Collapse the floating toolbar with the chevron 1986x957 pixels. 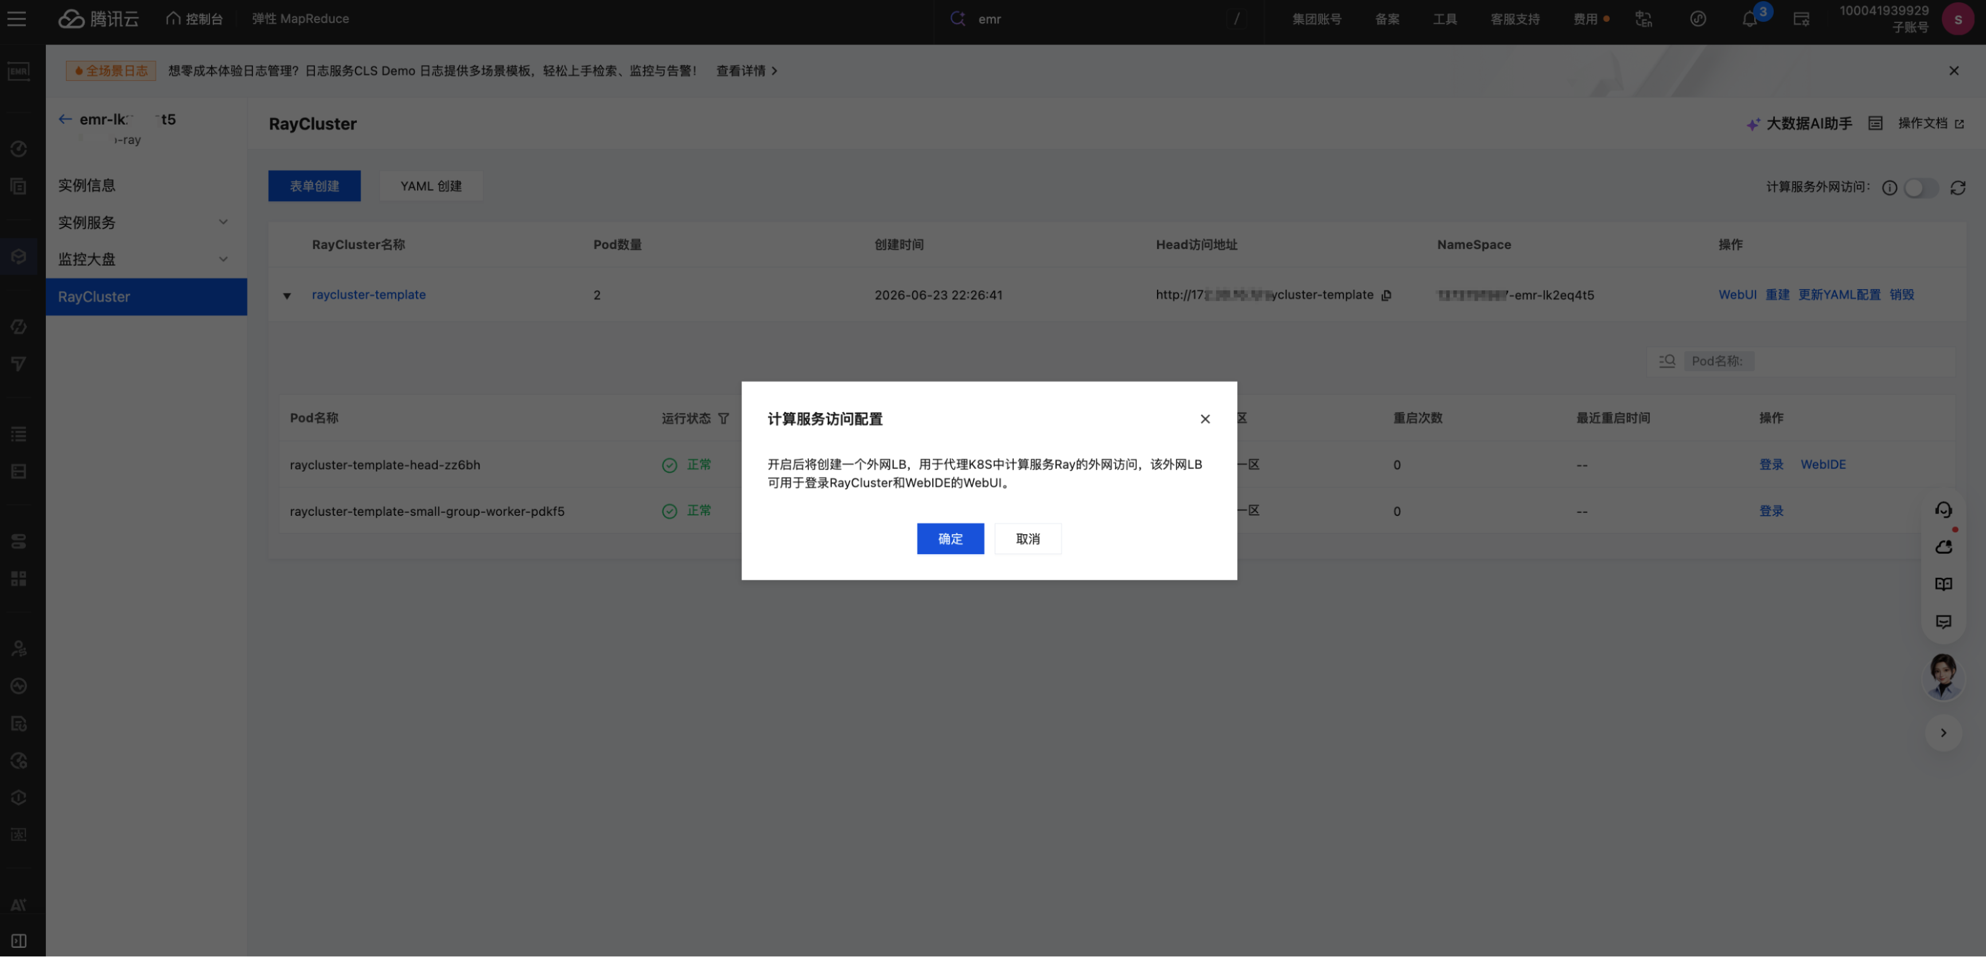pos(1943,733)
